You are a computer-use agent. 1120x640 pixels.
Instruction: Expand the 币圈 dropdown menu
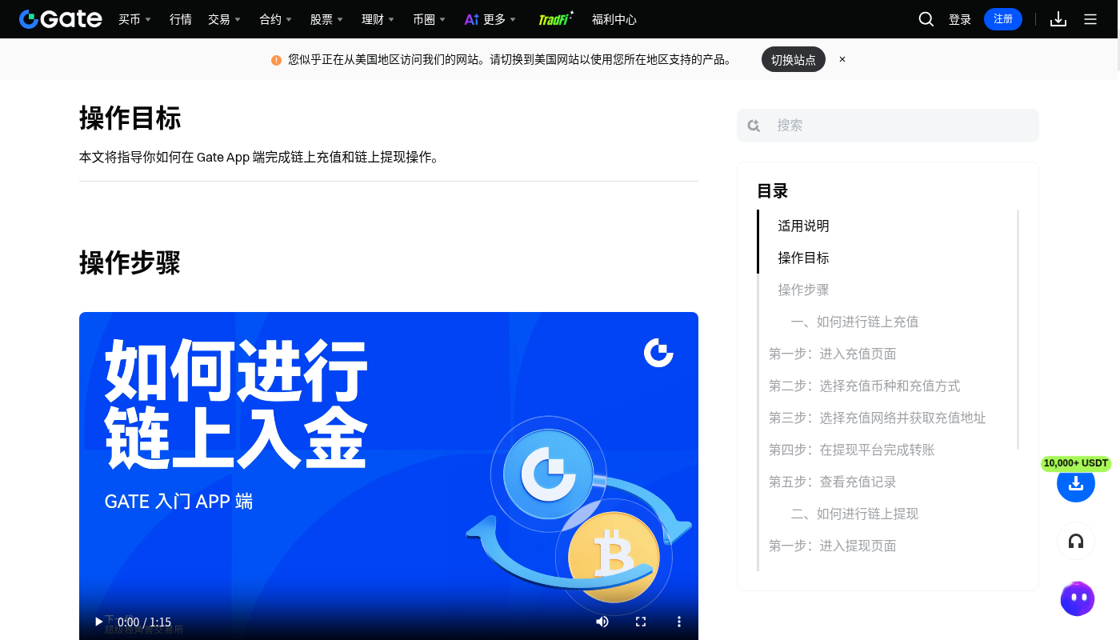429,19
